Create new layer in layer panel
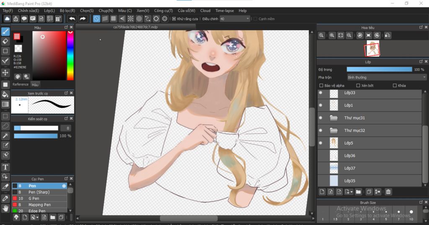The height and width of the screenshot is (225, 429). [x=322, y=192]
